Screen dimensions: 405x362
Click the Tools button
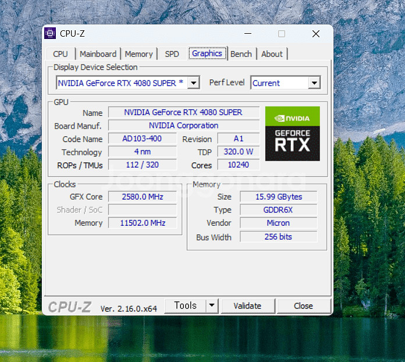[185, 306]
